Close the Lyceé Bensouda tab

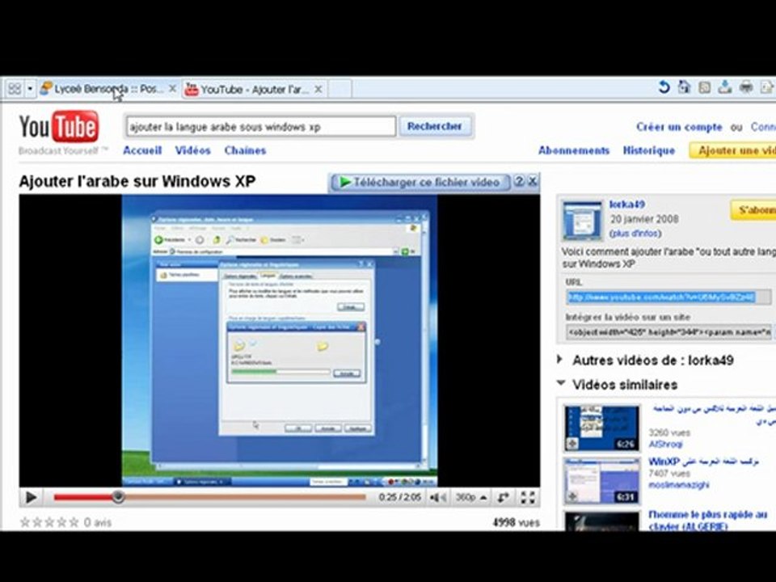coord(171,89)
